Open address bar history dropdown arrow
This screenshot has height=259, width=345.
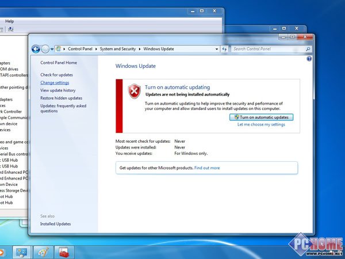[217, 49]
